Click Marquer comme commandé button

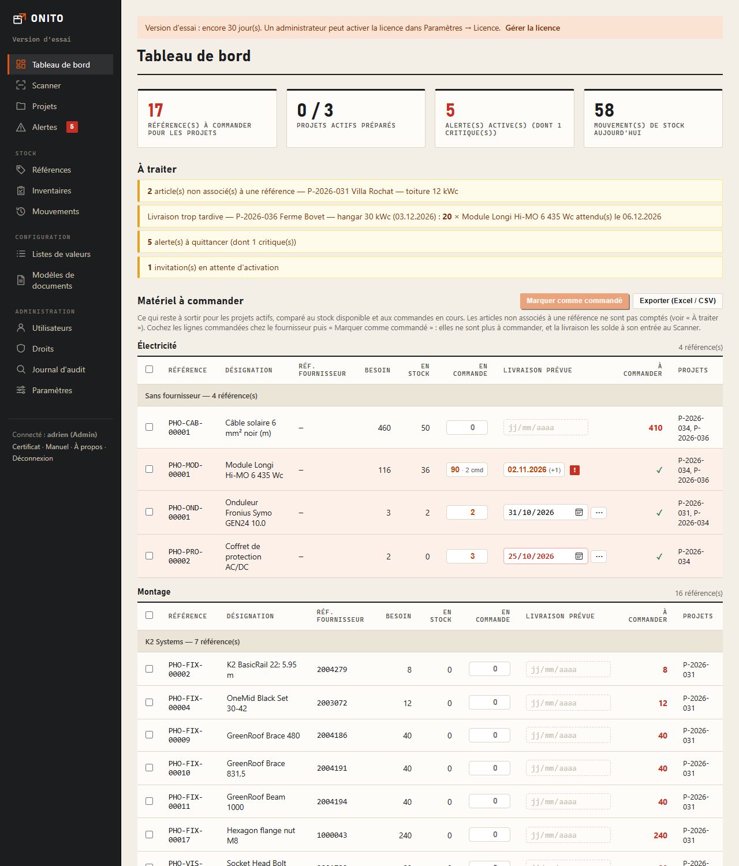[574, 301]
